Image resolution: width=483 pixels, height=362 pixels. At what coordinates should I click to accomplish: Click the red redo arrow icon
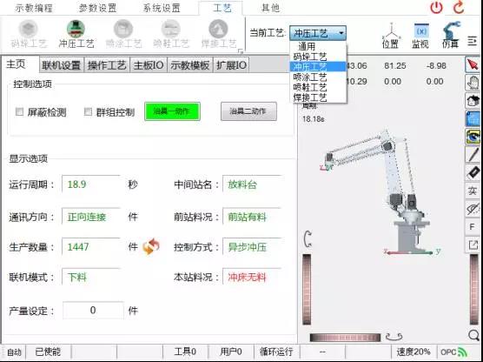[459, 8]
